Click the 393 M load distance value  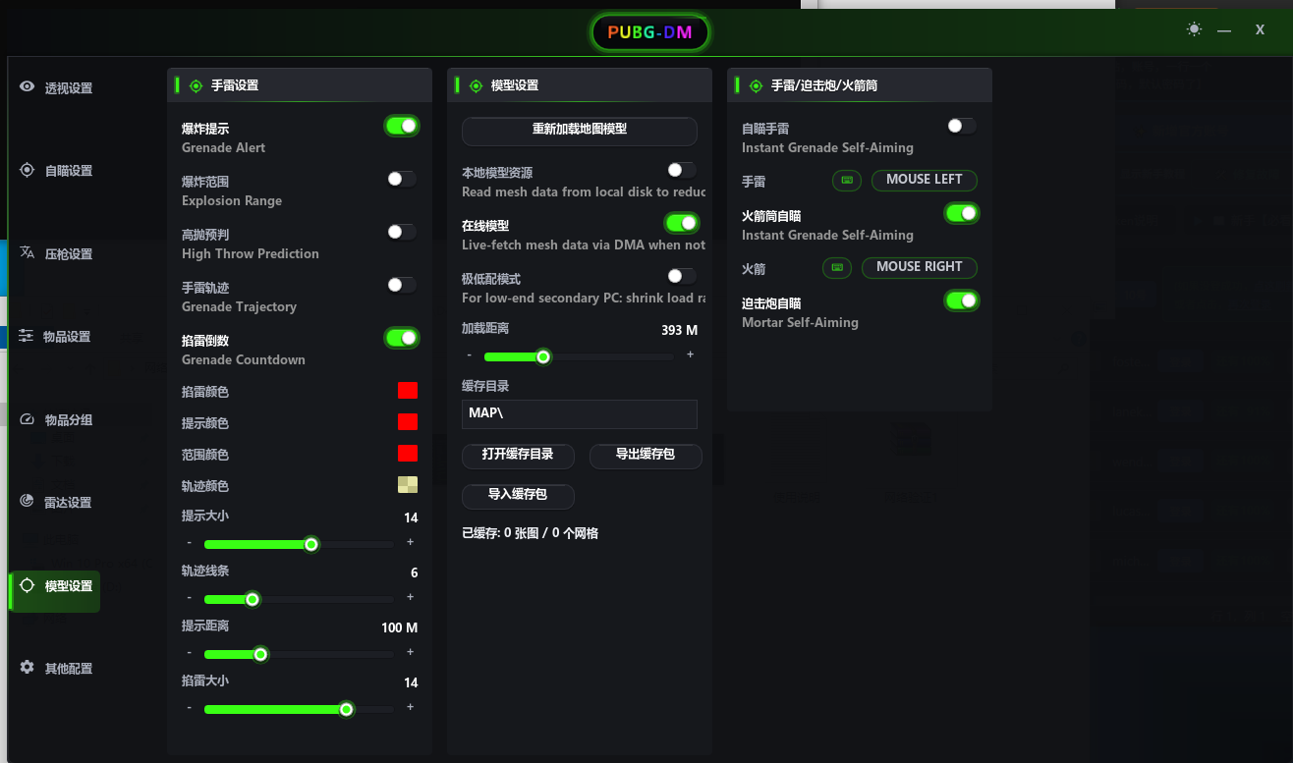click(x=680, y=330)
